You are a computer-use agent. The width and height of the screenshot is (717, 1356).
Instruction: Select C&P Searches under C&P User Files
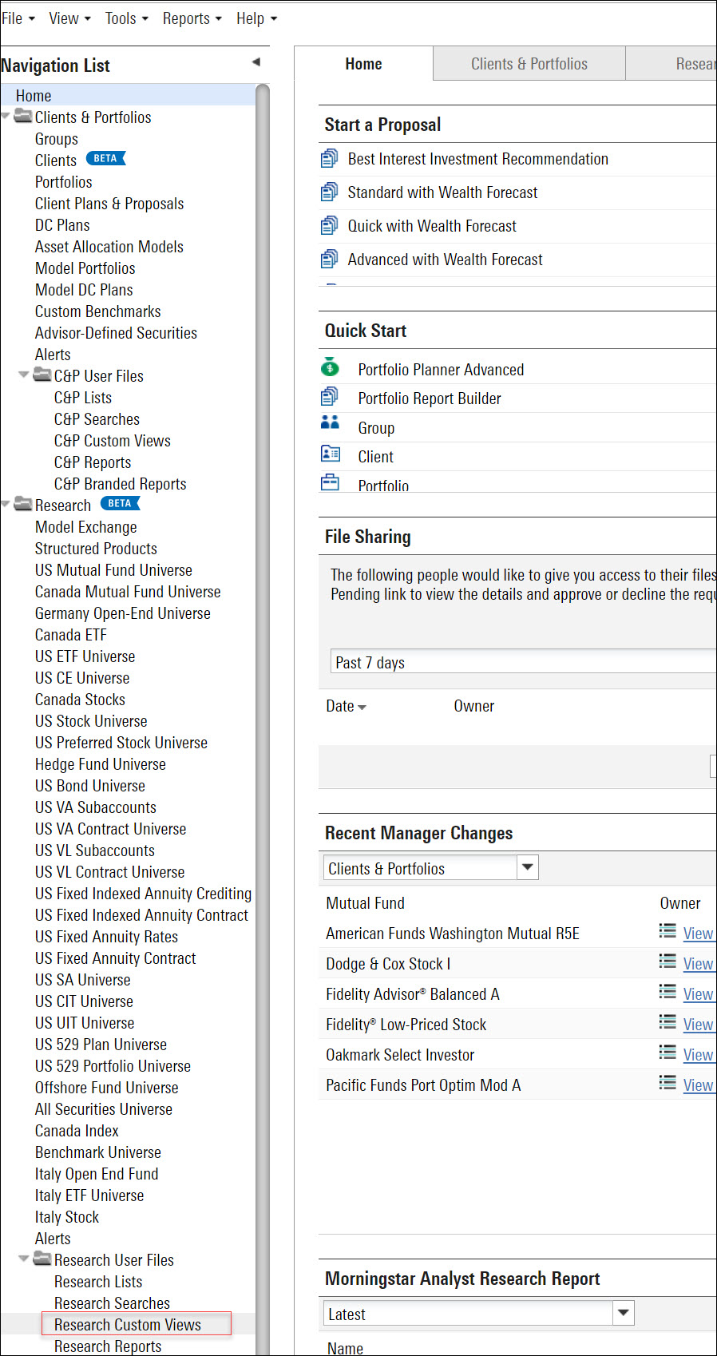coord(97,419)
